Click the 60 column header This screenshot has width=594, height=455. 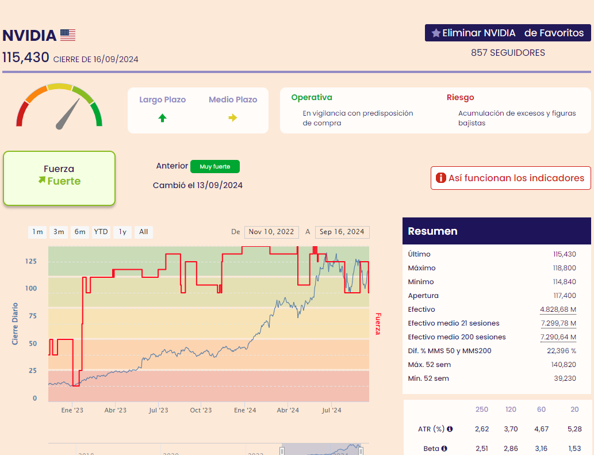(x=541, y=410)
